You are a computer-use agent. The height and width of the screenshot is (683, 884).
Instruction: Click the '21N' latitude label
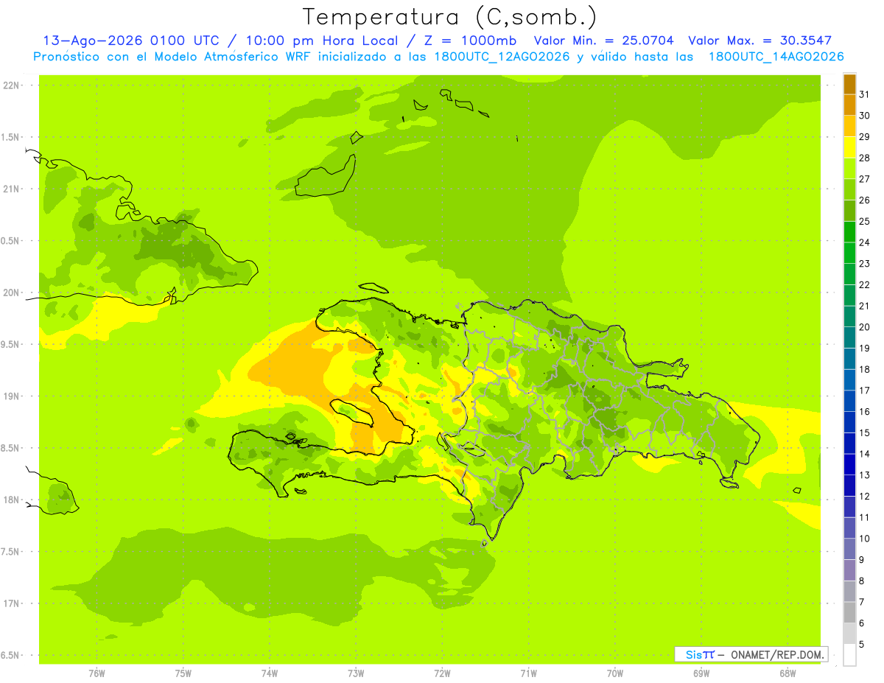click(12, 189)
